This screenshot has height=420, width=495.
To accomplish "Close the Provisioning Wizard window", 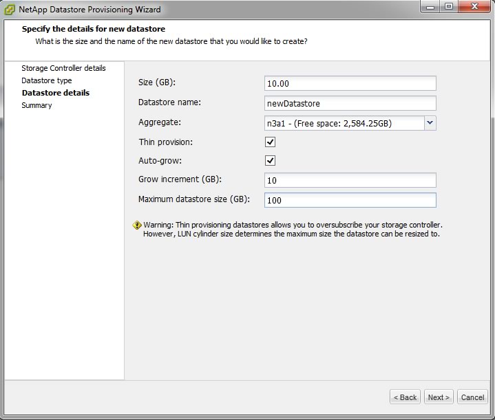I will point(474,8).
